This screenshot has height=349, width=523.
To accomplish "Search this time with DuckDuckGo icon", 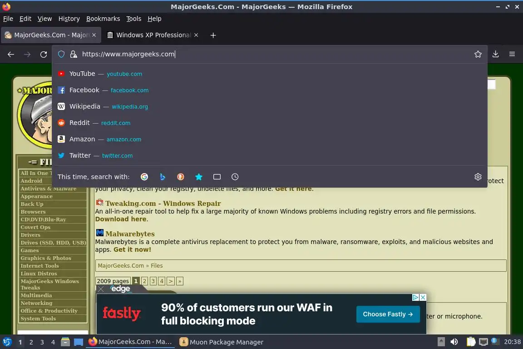I will point(180,177).
